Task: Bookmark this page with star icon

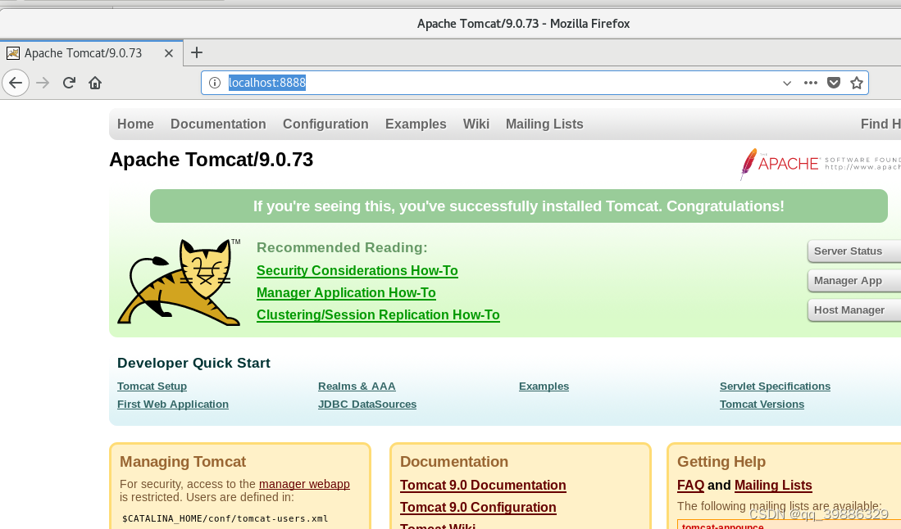Action: (857, 83)
